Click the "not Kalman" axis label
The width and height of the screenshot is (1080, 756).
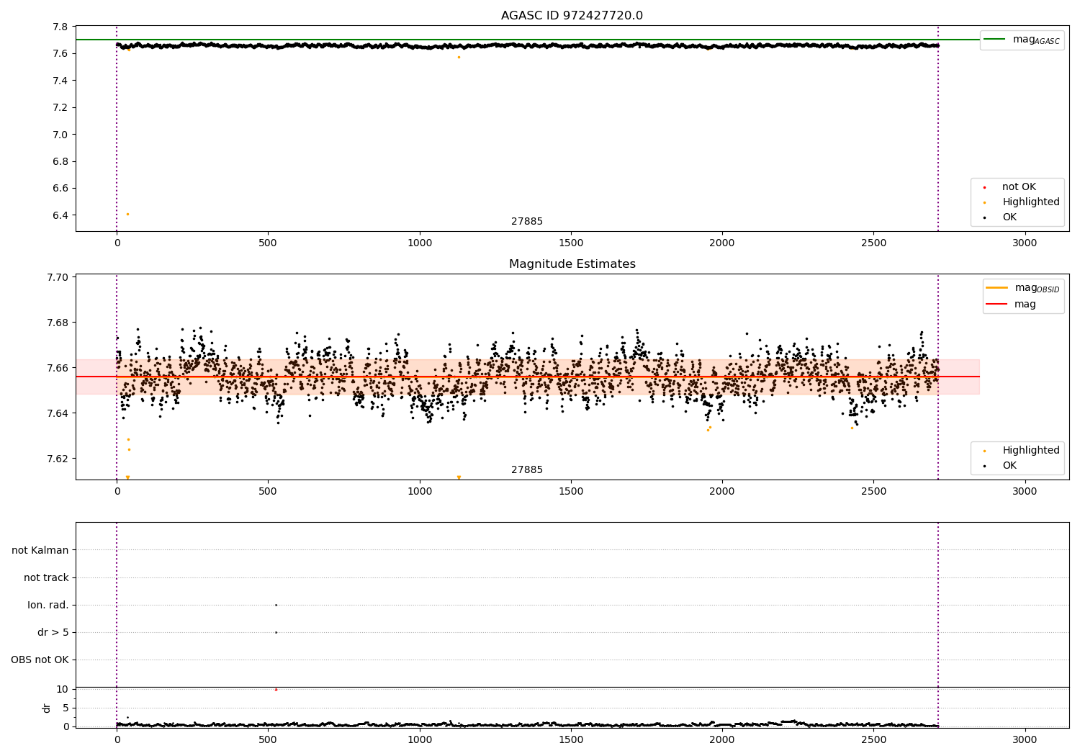(x=40, y=551)
